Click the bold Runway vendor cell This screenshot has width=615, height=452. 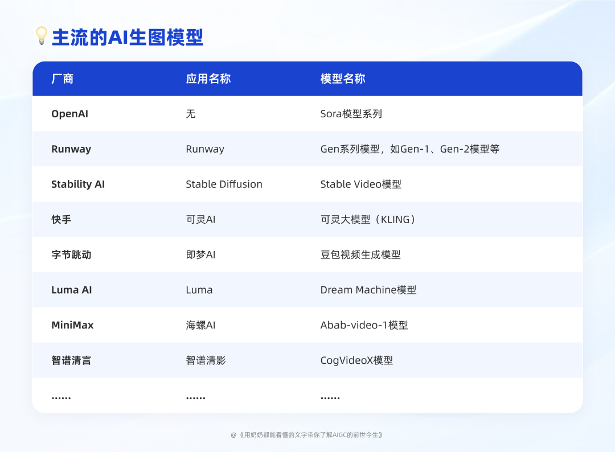tap(71, 149)
